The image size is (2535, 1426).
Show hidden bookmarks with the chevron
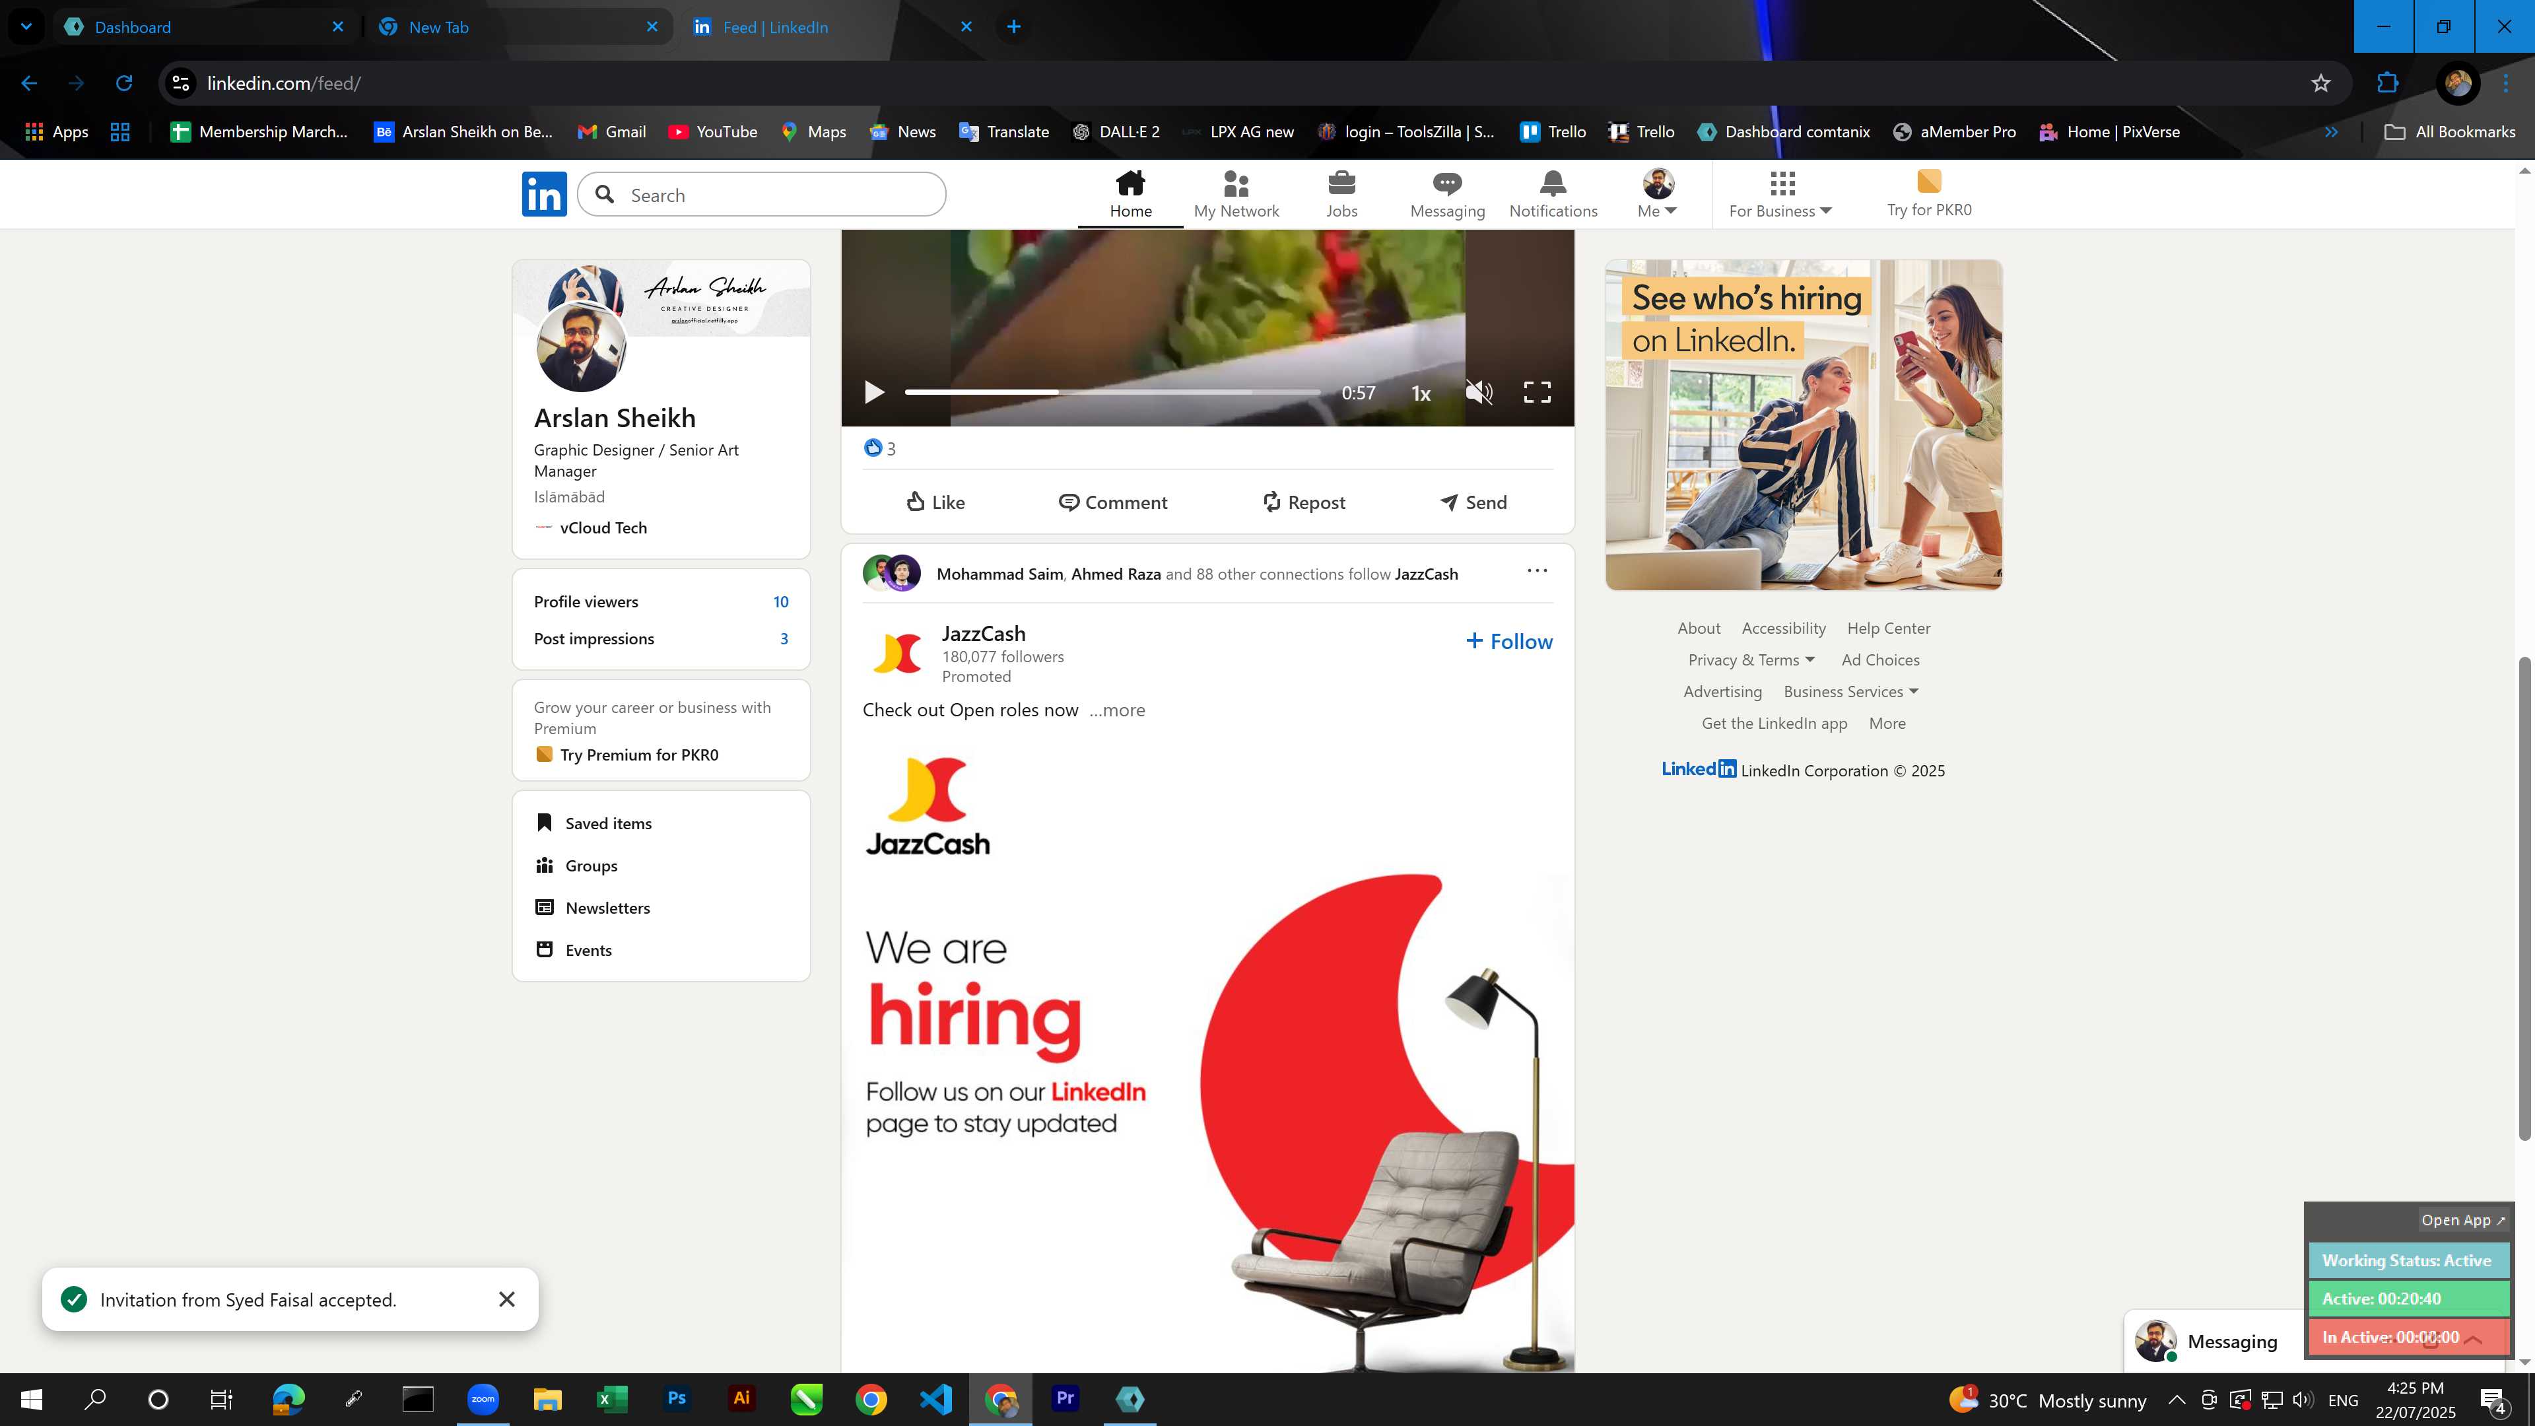pos(2330,132)
